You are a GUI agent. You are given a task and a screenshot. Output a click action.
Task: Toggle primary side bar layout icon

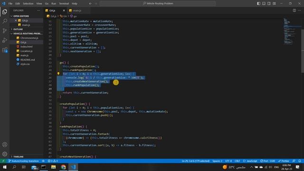258,3
